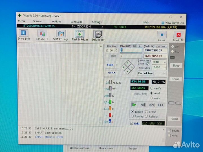Toggle the Grid checkbox
The height and width of the screenshot is (152, 203).
tap(132, 123)
